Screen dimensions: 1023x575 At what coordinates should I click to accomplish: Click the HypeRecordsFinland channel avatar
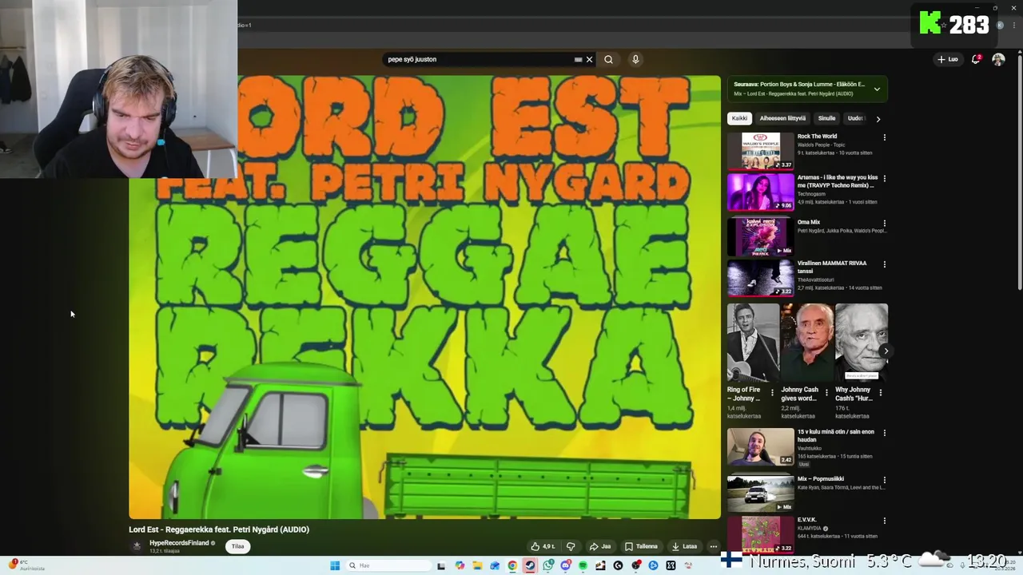pos(137,546)
